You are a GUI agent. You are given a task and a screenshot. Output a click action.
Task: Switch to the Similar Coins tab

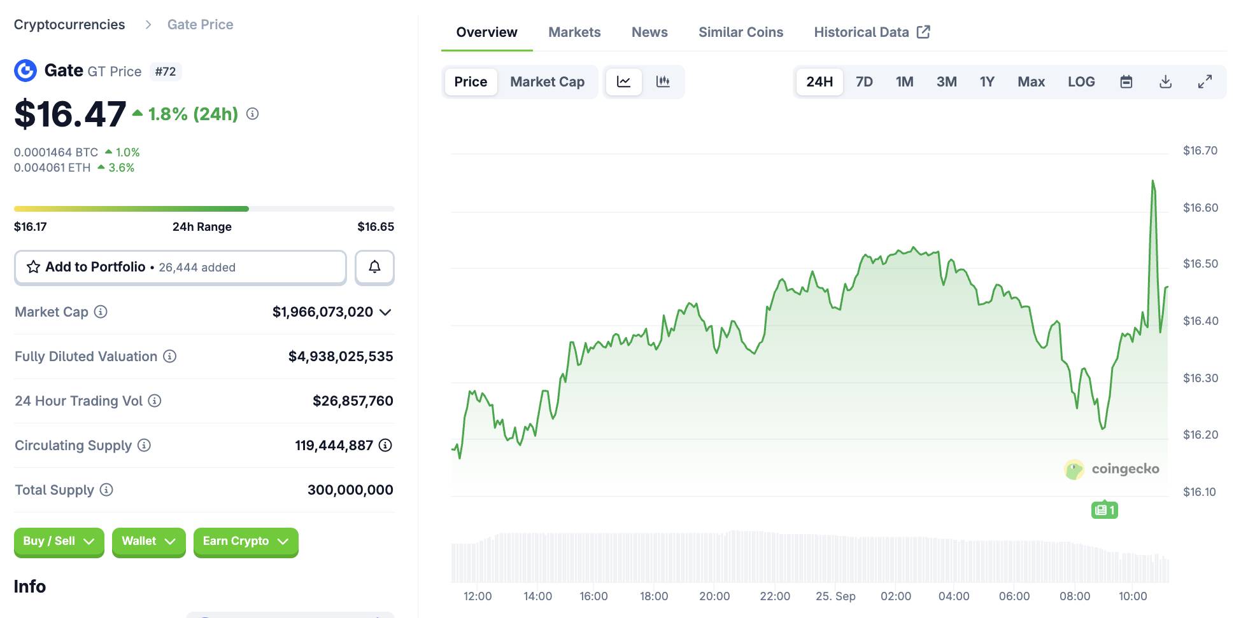pyautogui.click(x=741, y=32)
